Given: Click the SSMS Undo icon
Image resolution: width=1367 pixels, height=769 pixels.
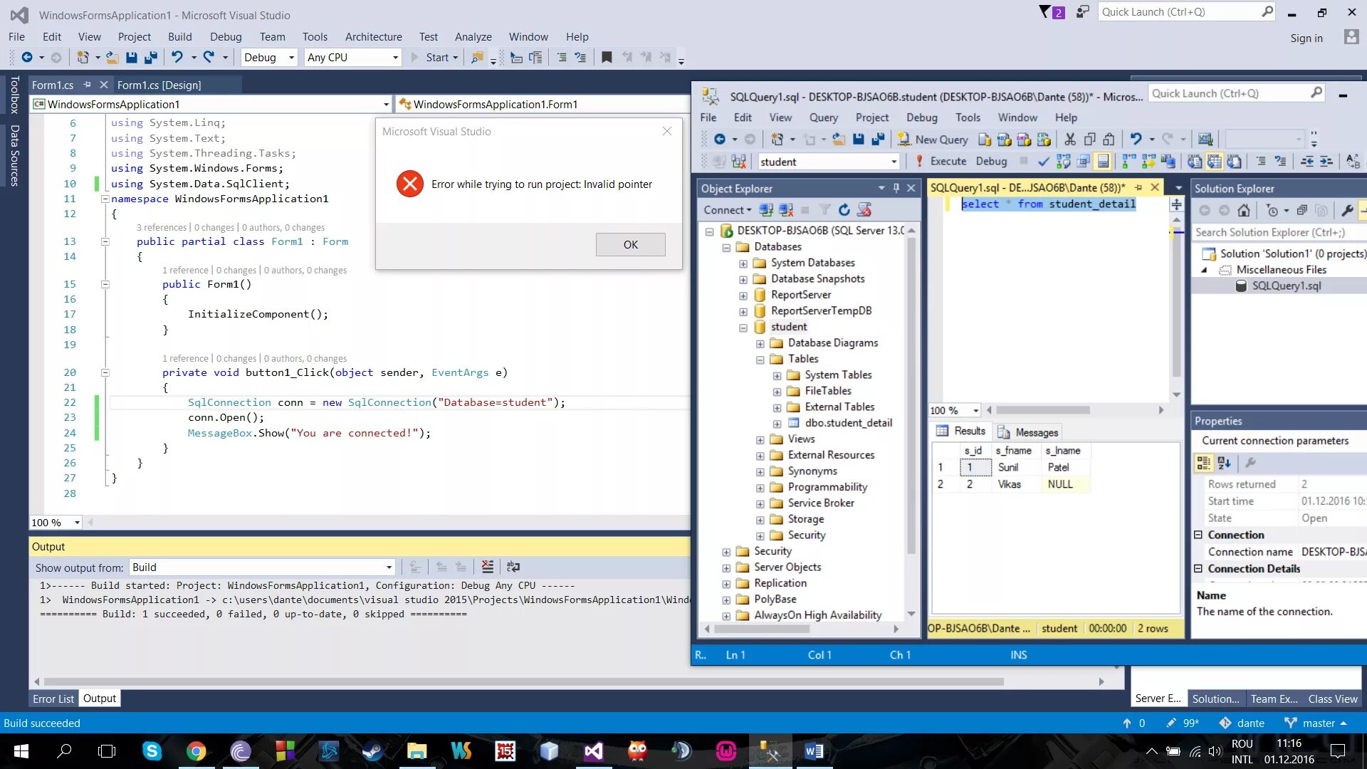Looking at the screenshot, I should click(1136, 140).
